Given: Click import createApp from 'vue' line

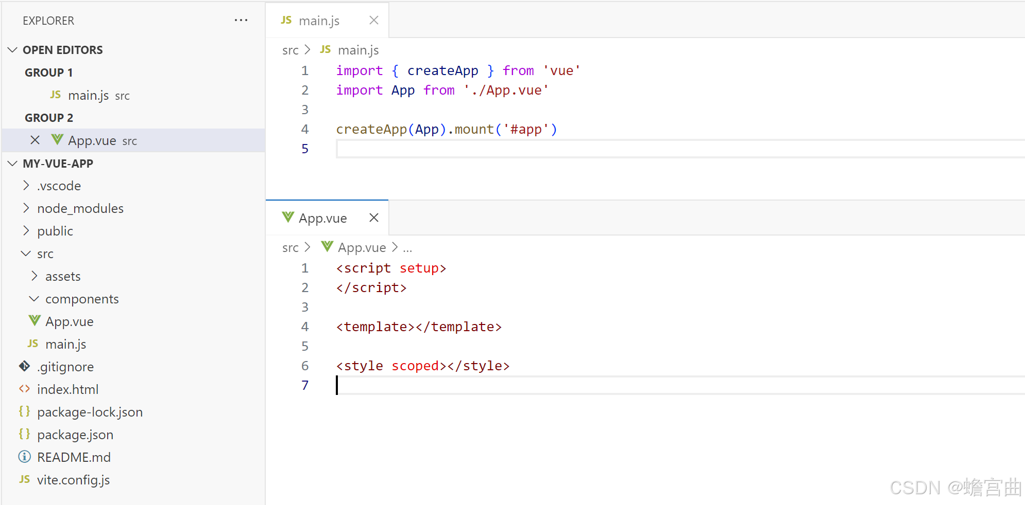Looking at the screenshot, I should [458, 70].
